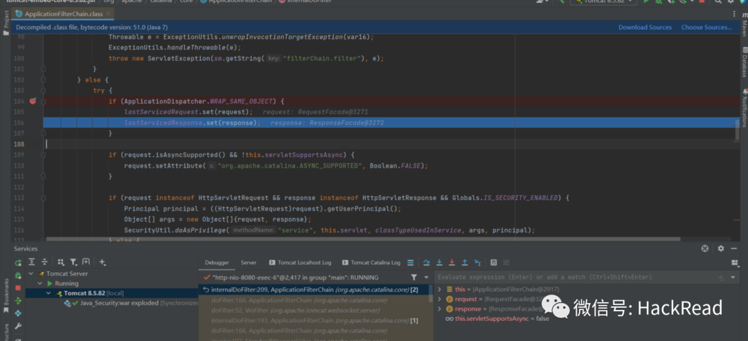Open the watch expression history dropdown arrow

(x=733, y=277)
